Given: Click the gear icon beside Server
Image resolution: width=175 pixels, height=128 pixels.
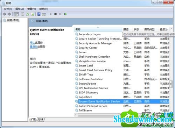Looking at the screenshot, I should tap(77, 52).
